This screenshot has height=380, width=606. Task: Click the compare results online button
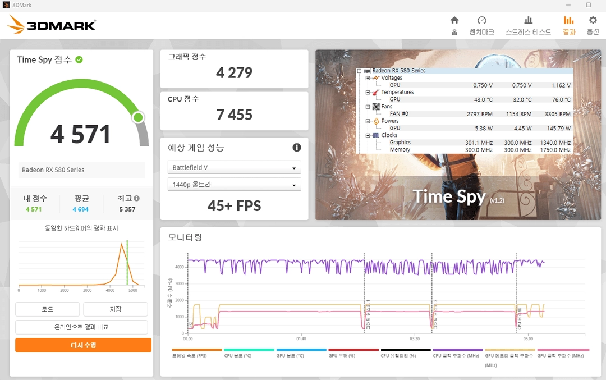click(81, 327)
